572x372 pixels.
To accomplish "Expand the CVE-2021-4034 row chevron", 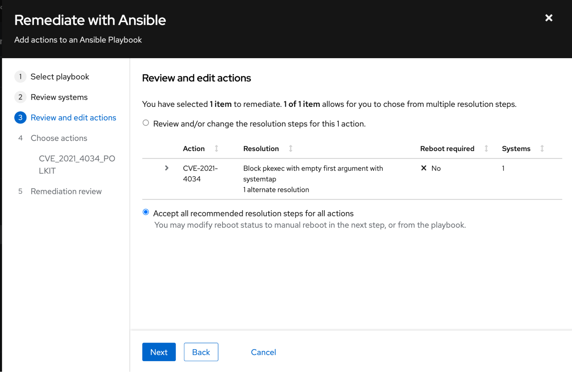I will click(x=167, y=168).
